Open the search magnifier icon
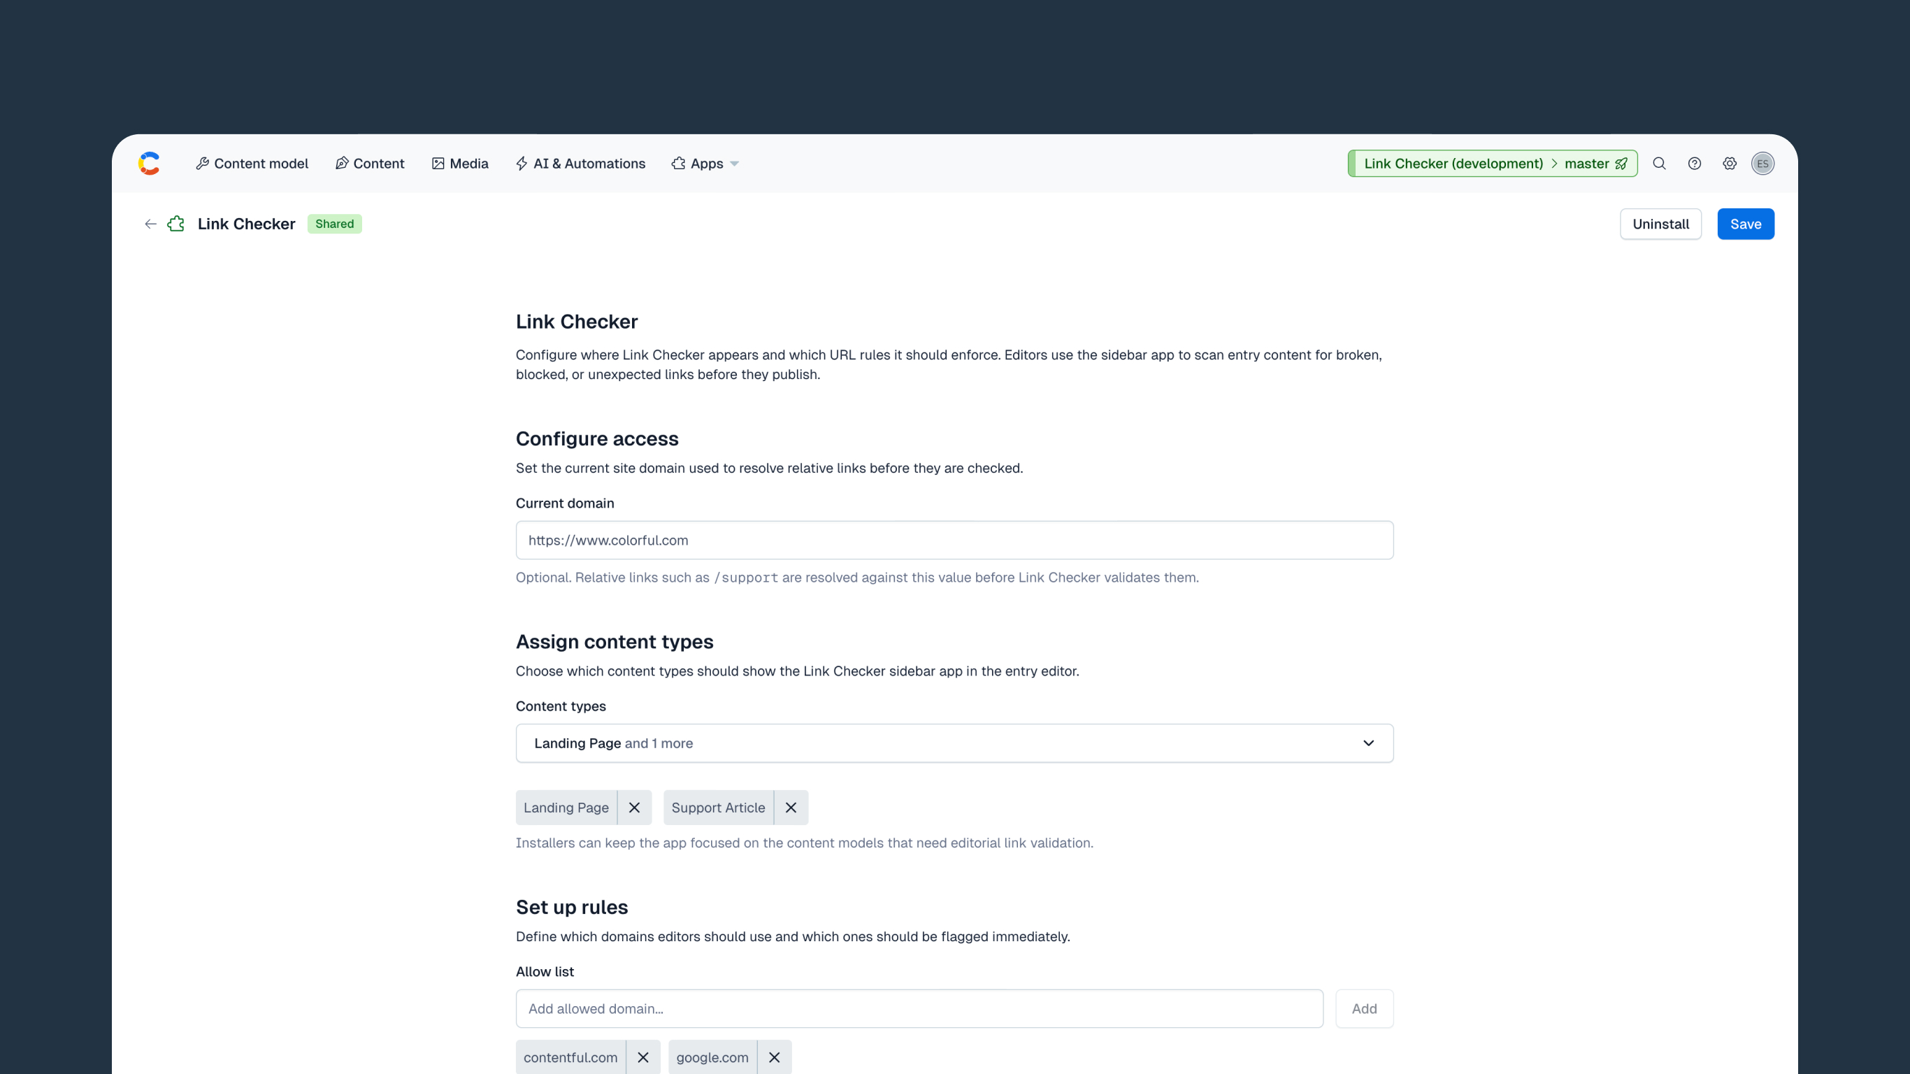Screen dimensions: 1910x1074 tap(1660, 163)
